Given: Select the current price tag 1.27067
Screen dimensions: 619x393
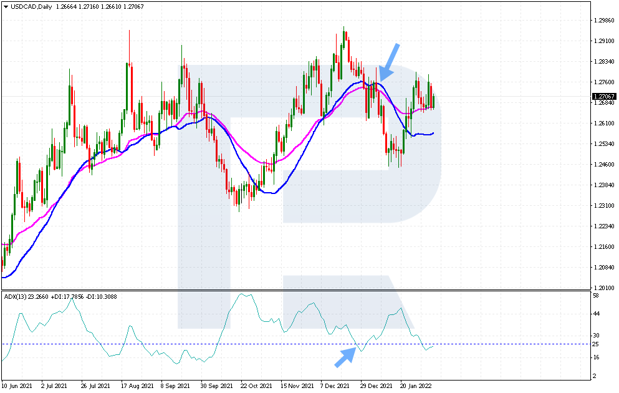Looking at the screenshot, I should (603, 97).
